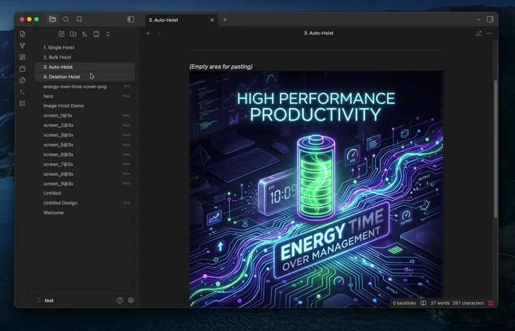Open the quick switcher ribbon icon

click(23, 34)
